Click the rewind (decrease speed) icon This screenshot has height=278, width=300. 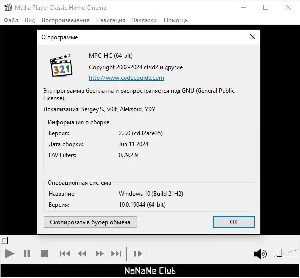(x=82, y=253)
